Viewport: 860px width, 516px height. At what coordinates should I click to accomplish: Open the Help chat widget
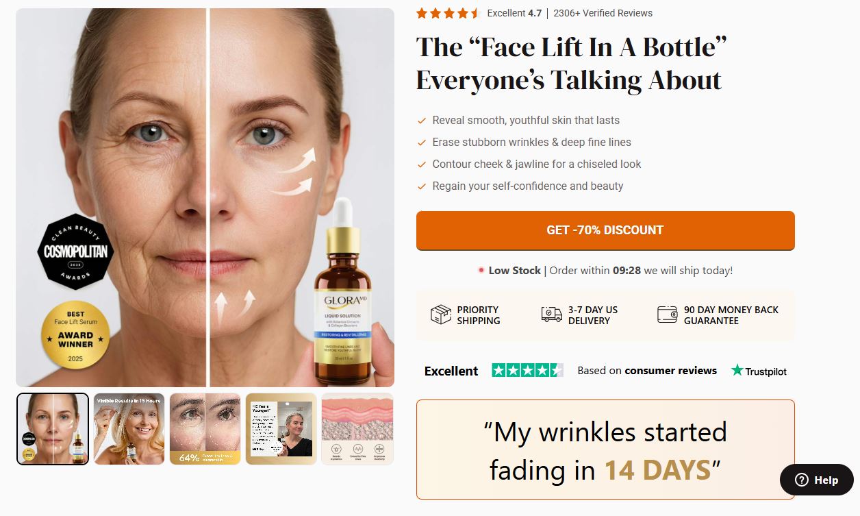tap(816, 480)
